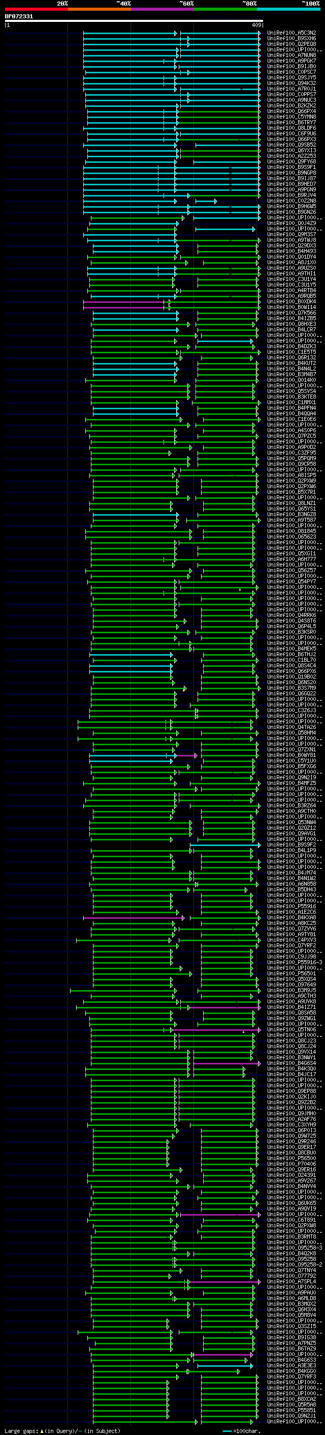This screenshot has width=325, height=1435.
Task: Click the cyan =100char scale line
Action: (x=226, y=1430)
